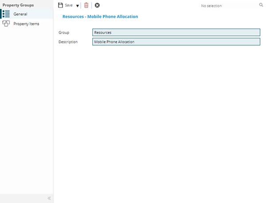Viewport: 266px width, 203px height.
Task: Click the search magnifier icon
Action: [x=261, y=5]
